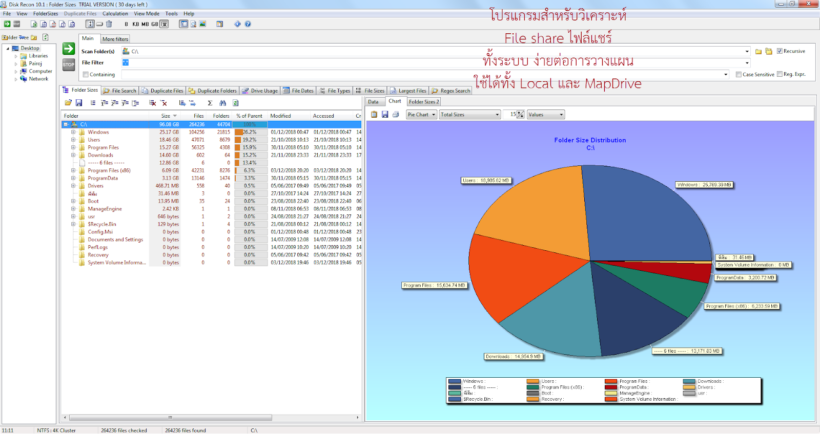820x434 pixels.
Task: Open the FolderSizes menu
Action: point(46,14)
